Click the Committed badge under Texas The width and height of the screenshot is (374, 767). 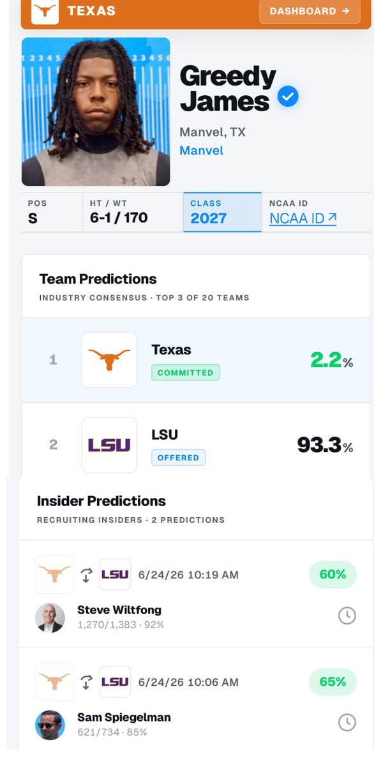[186, 373]
